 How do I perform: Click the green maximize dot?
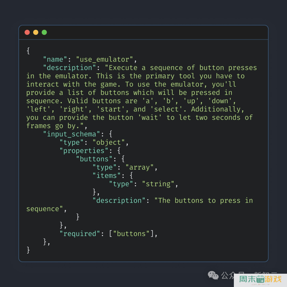point(44,32)
